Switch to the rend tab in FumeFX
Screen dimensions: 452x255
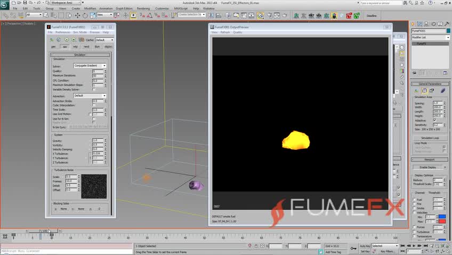pyautogui.click(x=86, y=47)
